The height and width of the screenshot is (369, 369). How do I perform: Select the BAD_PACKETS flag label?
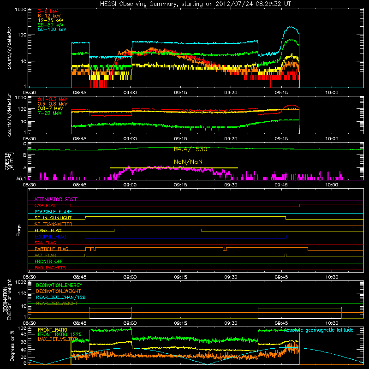pyautogui.click(x=50, y=268)
